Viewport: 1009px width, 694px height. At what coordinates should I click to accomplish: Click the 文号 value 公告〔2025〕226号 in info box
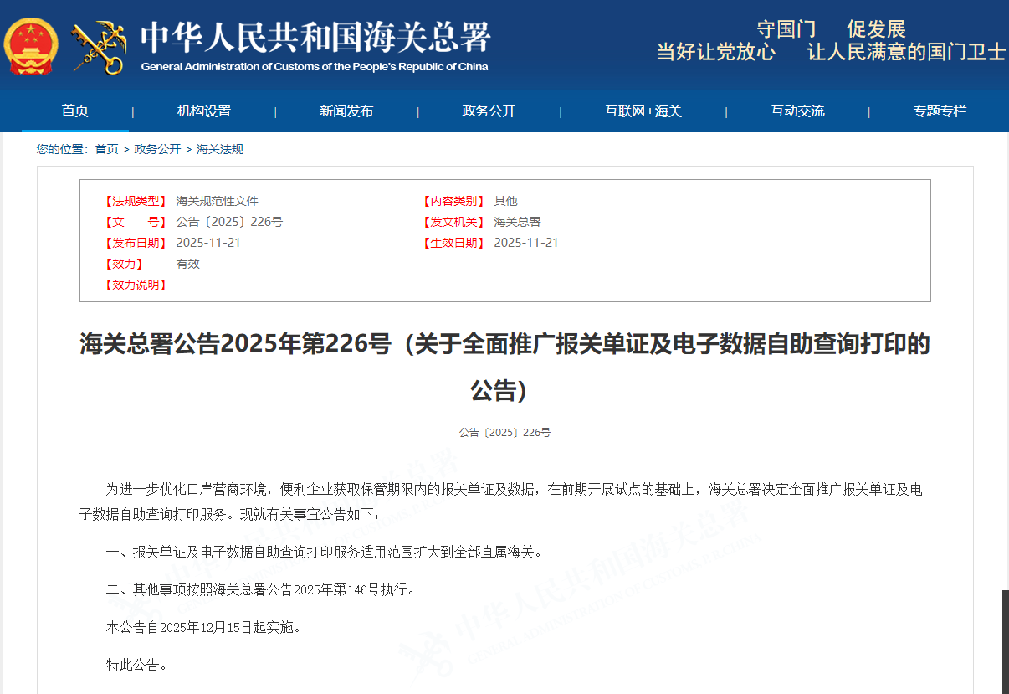click(229, 222)
